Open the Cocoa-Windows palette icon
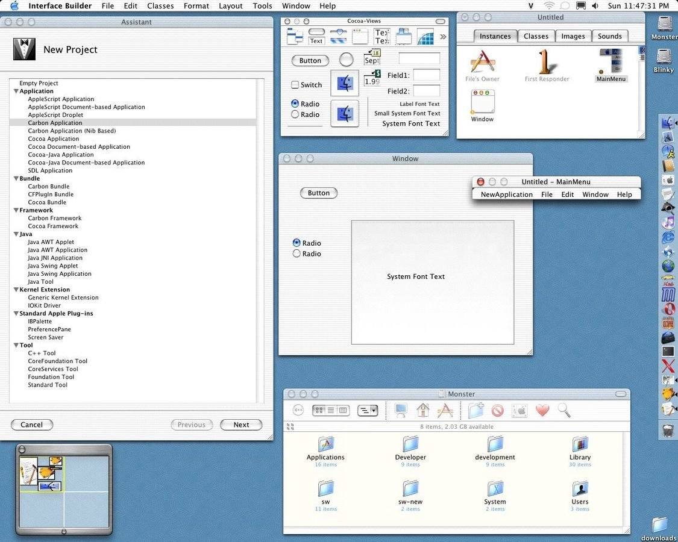 tap(360, 36)
